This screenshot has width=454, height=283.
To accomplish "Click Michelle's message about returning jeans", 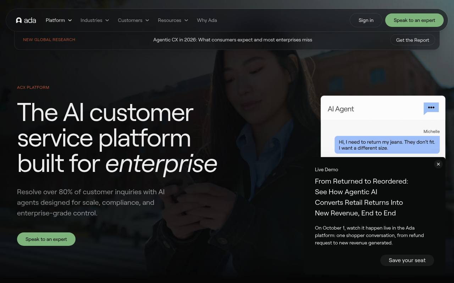I will 387,145.
